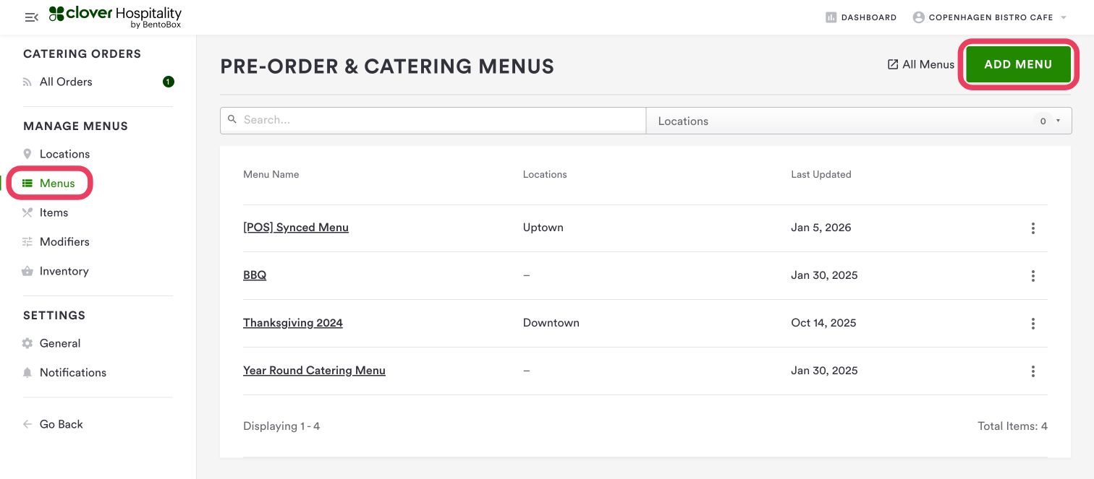Image resolution: width=1094 pixels, height=479 pixels.
Task: Open the kebab menu for BBQ
Action: 1032,275
